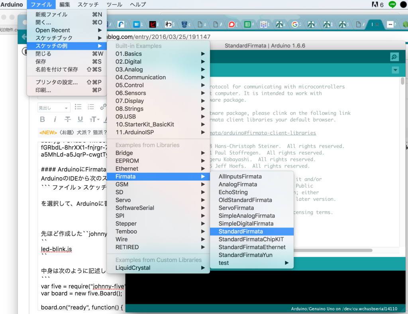Open the SimpleAnalogFirmata example

252,216
